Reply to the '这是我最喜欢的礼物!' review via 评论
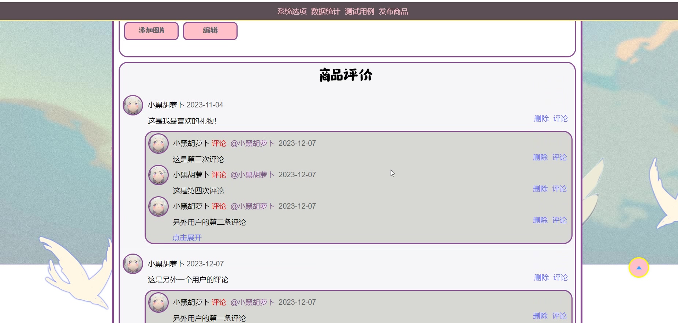This screenshot has height=323, width=678. (560, 118)
